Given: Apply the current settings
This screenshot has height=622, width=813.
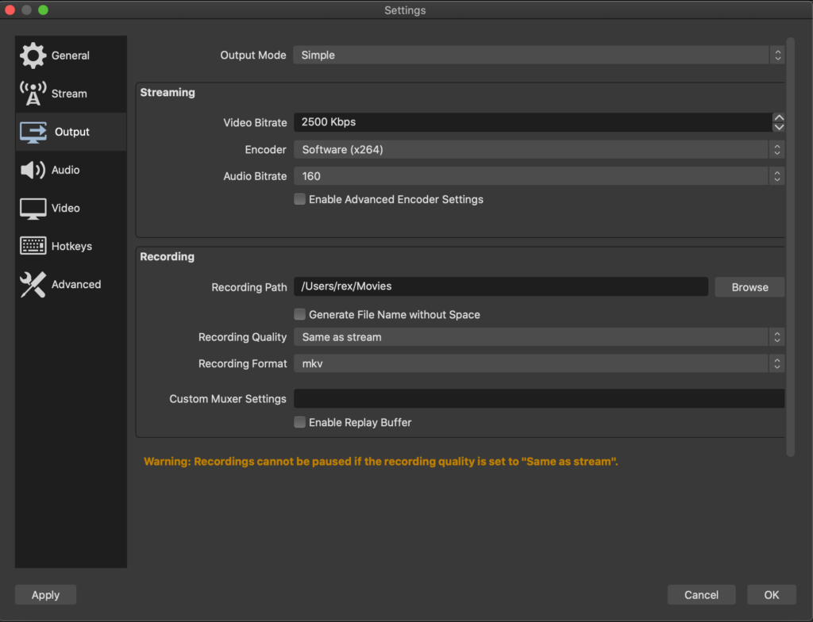Looking at the screenshot, I should 45,594.
